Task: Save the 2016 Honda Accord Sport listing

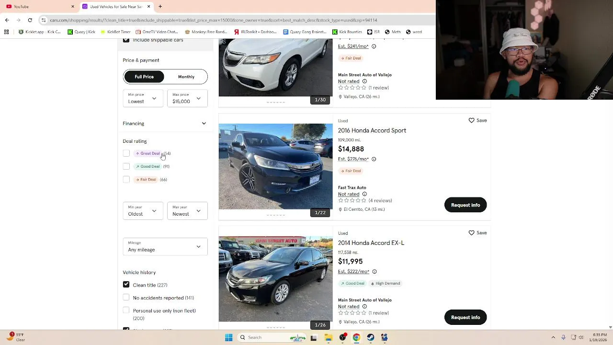Action: [477, 120]
